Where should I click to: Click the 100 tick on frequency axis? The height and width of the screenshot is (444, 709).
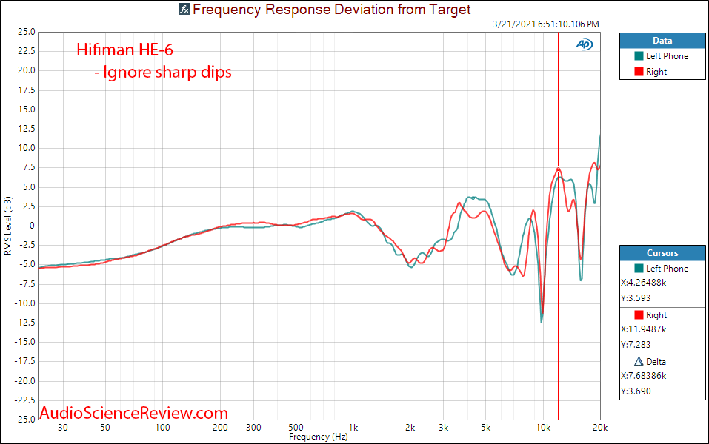[x=163, y=428]
